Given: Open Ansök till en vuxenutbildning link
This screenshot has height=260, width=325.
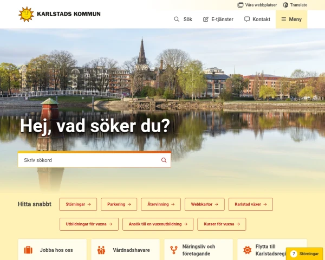Looking at the screenshot, I should point(158,224).
